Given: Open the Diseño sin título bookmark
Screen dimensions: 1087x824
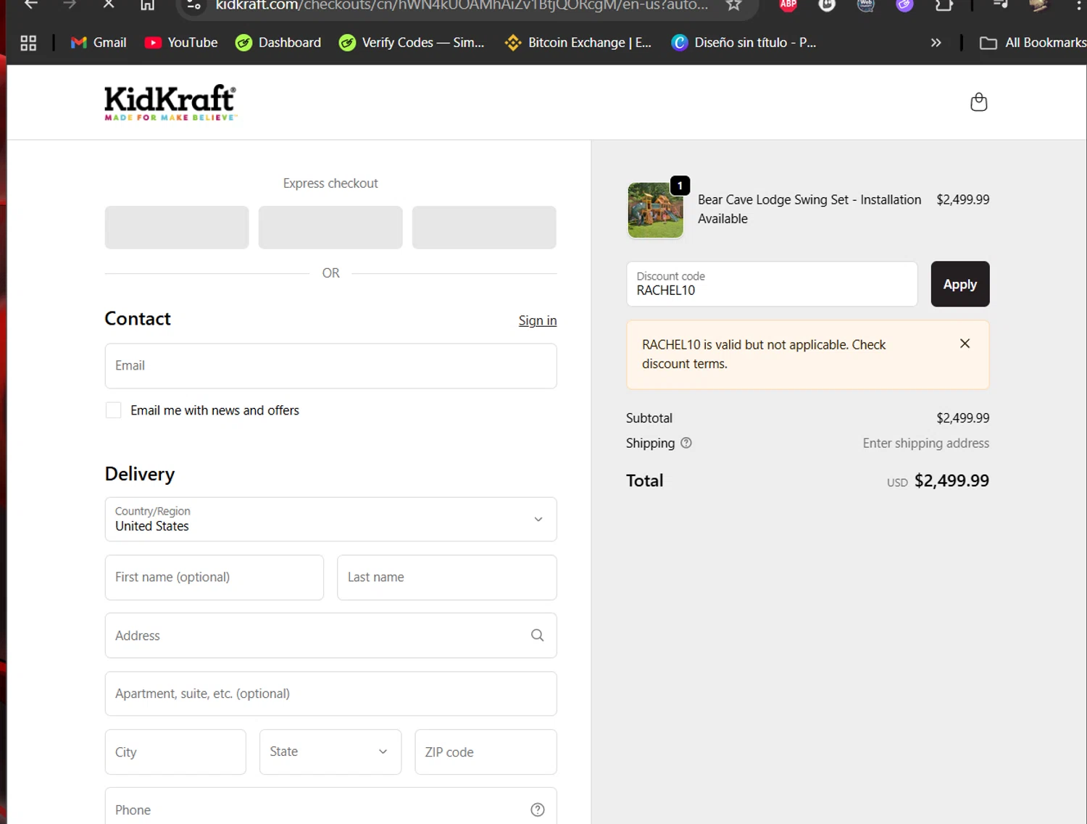Looking at the screenshot, I should click(744, 43).
